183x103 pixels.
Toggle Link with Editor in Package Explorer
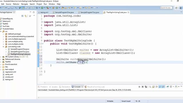click(x=26, y=16)
